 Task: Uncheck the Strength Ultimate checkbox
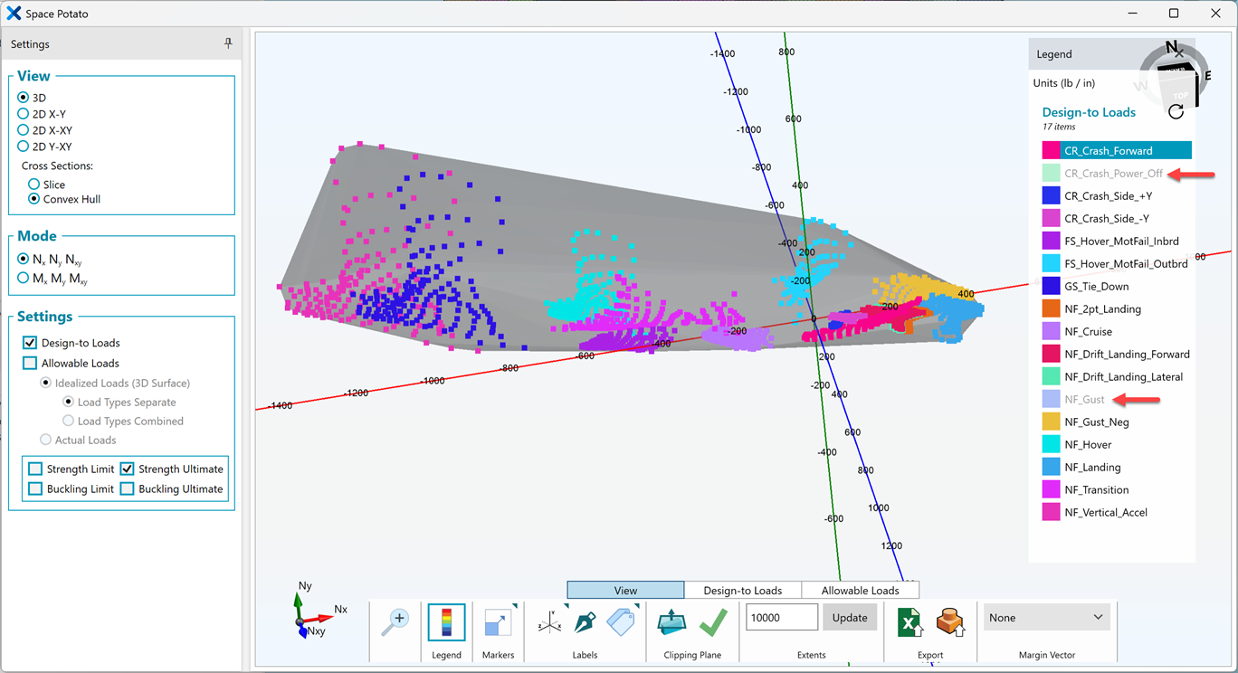coord(128,469)
